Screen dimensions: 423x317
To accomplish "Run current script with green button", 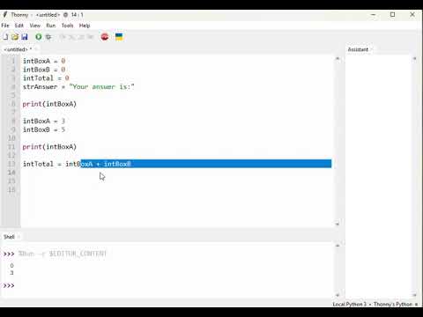I will tap(39, 37).
